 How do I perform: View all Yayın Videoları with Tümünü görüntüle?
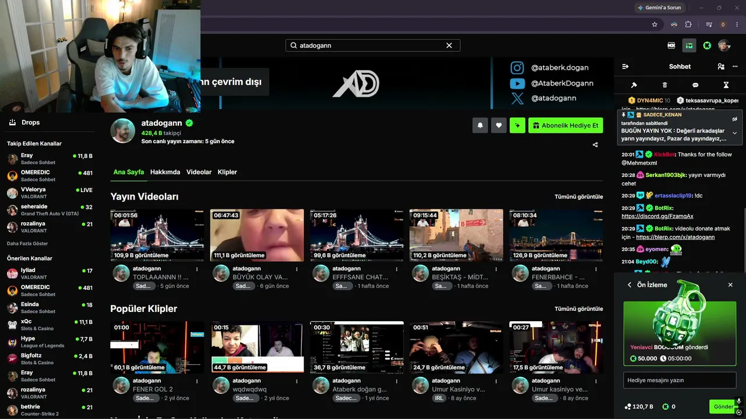pos(579,197)
